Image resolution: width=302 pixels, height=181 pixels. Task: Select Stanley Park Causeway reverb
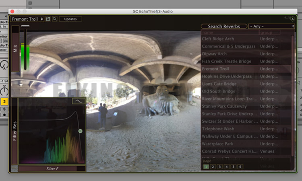(246, 106)
